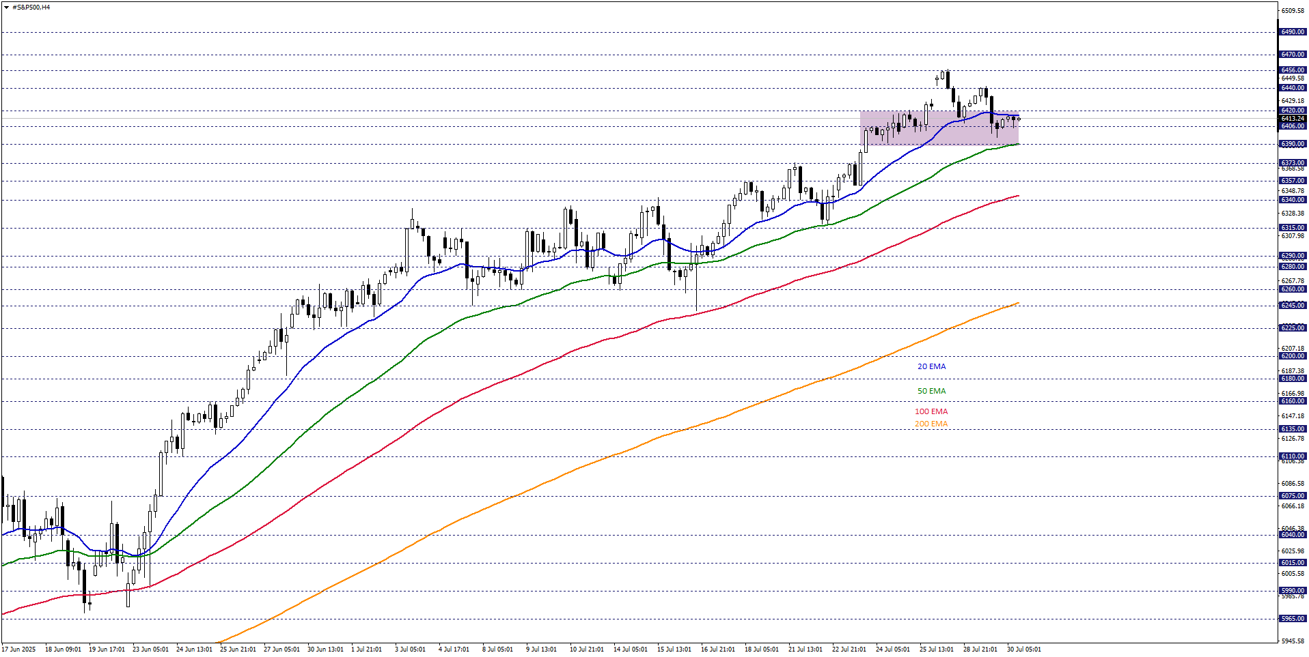
Task: Click the 6390.00 horizontal line price label
Action: [1293, 144]
